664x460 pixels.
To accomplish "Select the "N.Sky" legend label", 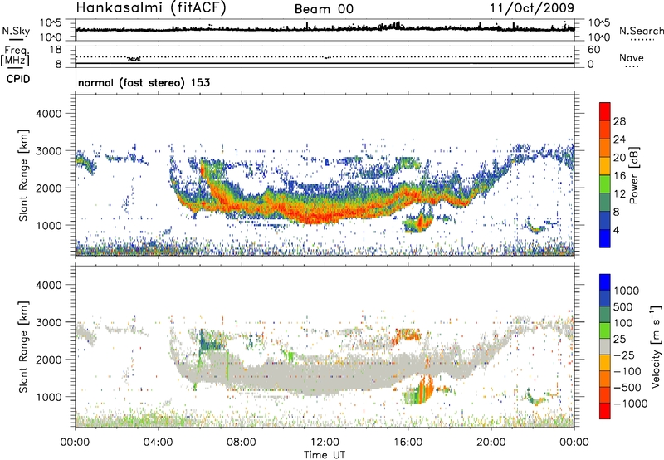I will (16, 31).
